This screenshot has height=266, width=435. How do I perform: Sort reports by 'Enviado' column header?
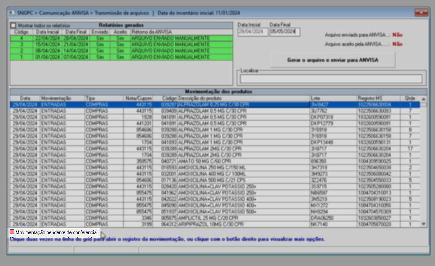[x=100, y=32]
